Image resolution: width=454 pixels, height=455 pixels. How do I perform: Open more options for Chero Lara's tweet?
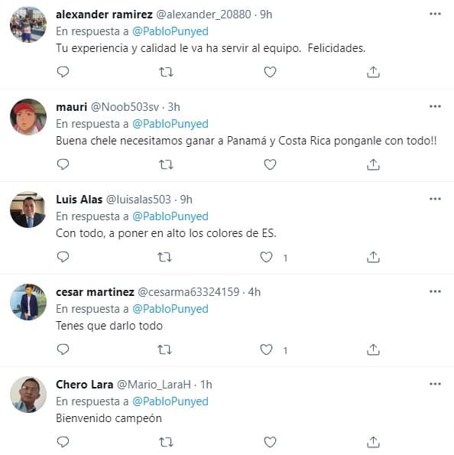click(x=435, y=384)
